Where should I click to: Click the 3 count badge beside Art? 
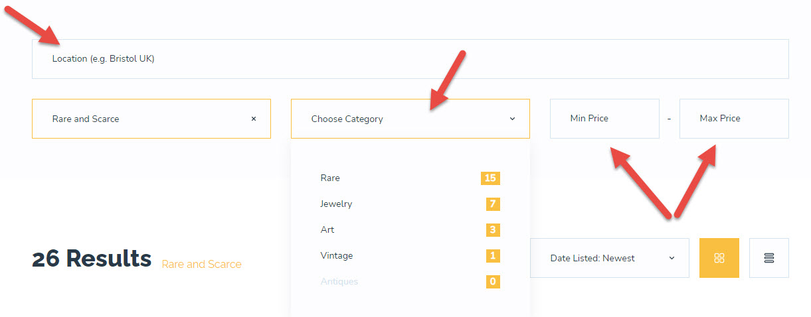[x=492, y=229]
